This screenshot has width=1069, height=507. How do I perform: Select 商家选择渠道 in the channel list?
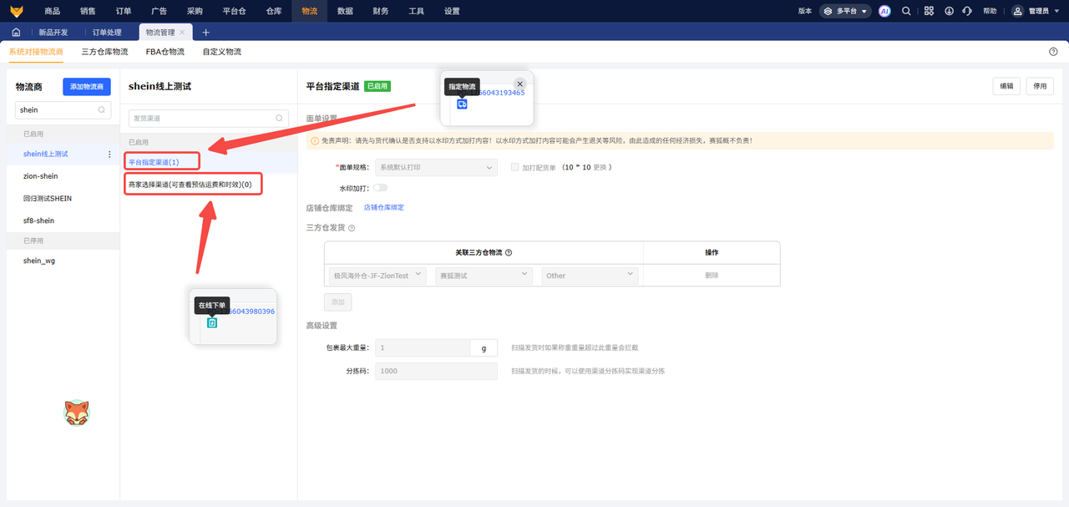[193, 184]
